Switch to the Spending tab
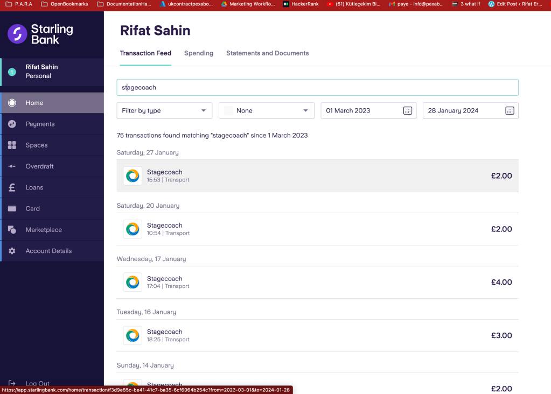Viewport: 551px width, 394px height. [x=199, y=53]
